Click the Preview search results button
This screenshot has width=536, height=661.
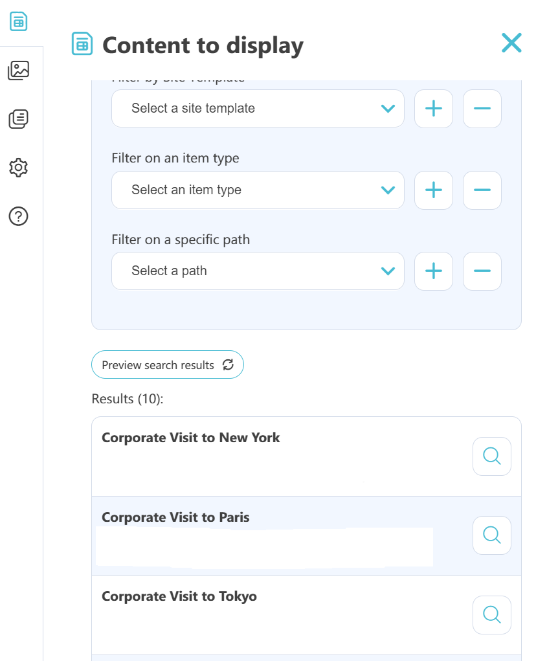pos(168,364)
